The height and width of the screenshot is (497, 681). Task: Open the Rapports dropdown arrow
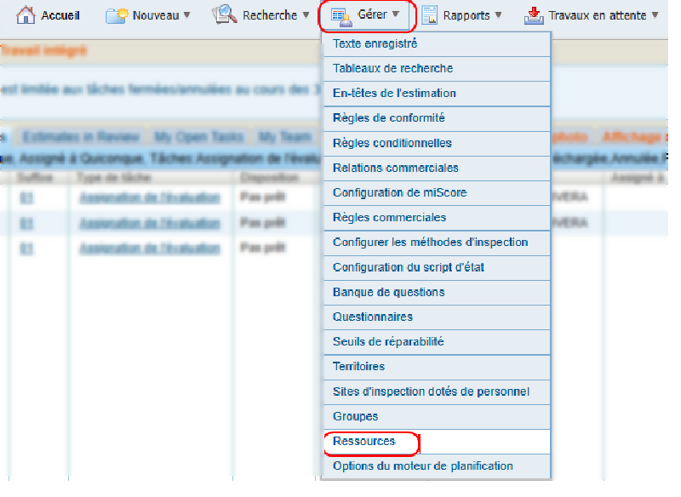pos(498,15)
